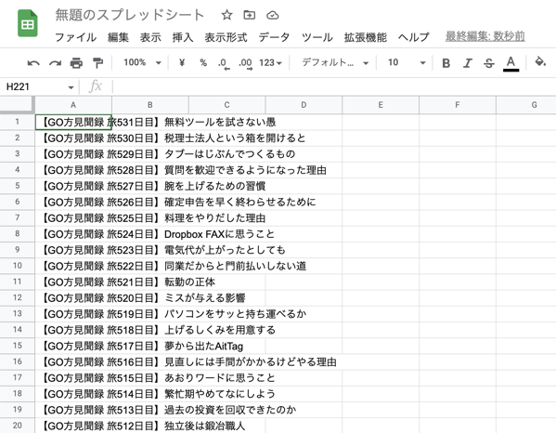Open the 100% zoom dropdown
This screenshot has width=556, height=433.
(x=142, y=63)
